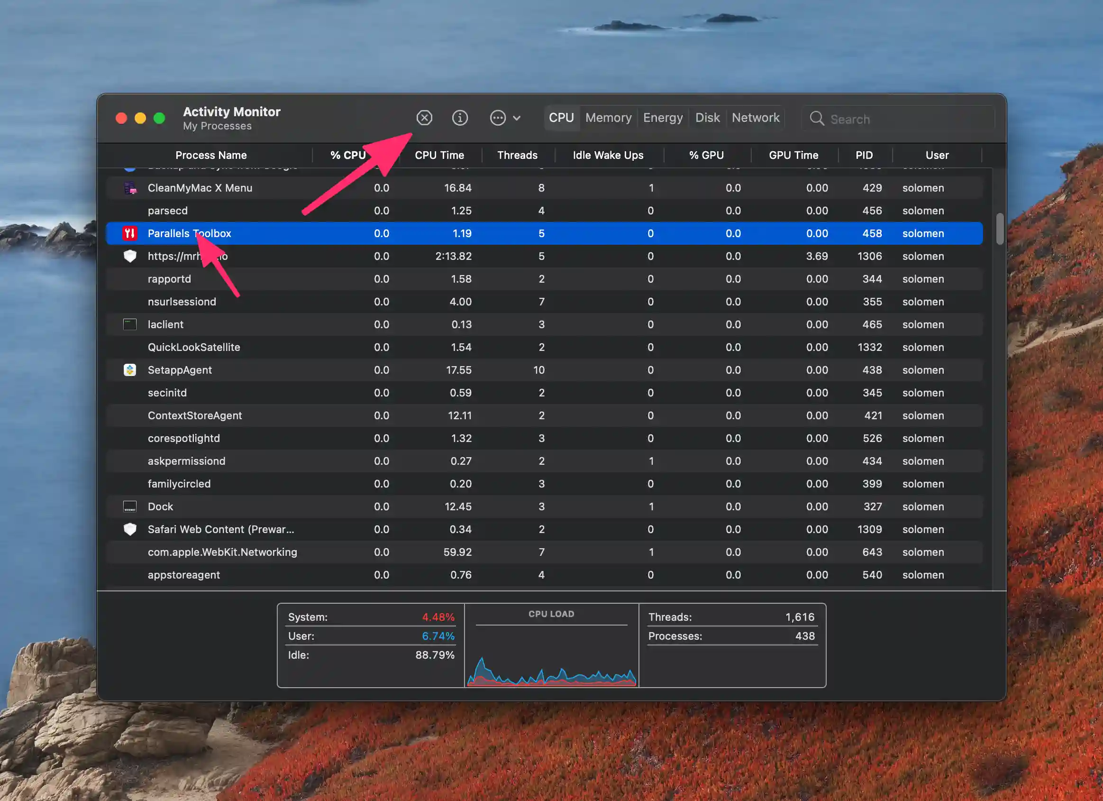
Task: Switch to the Energy tab
Action: (663, 118)
